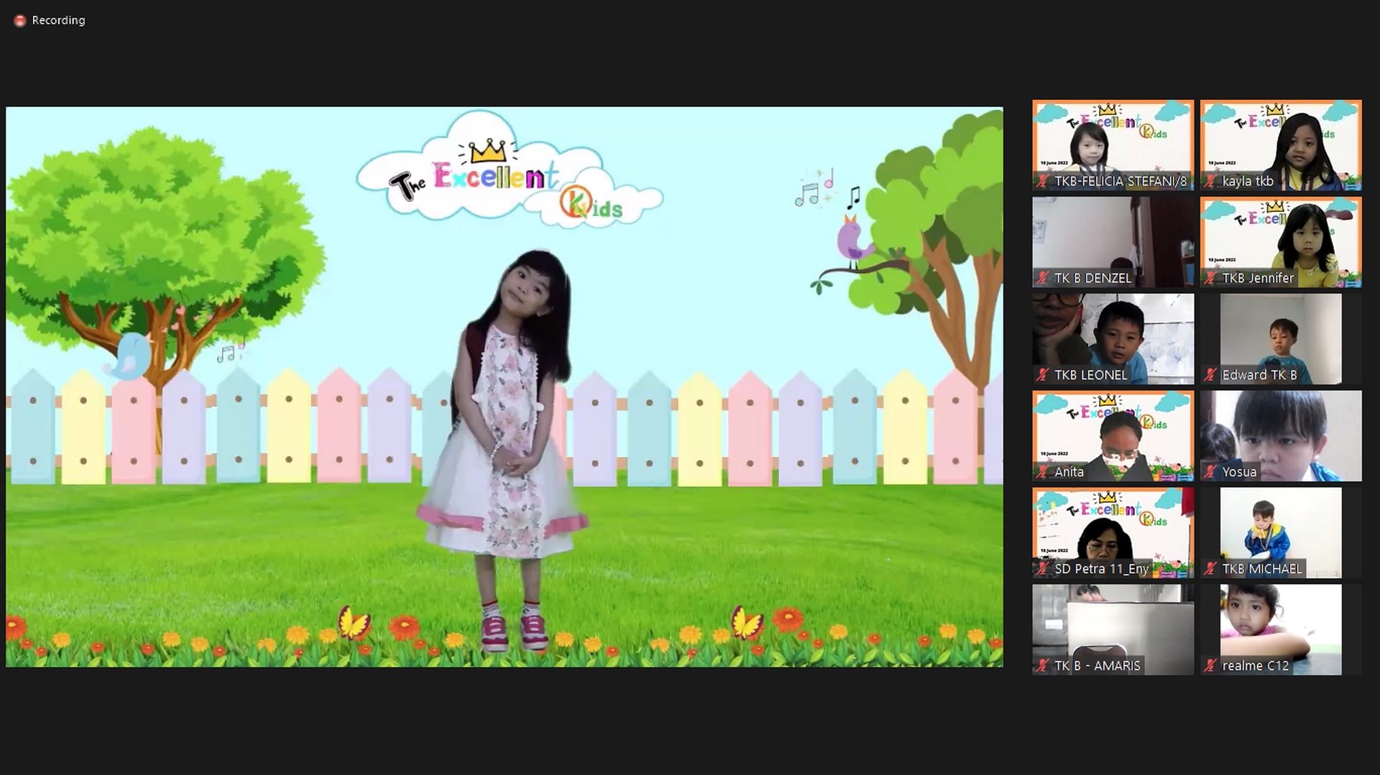This screenshot has height=775, width=1380.
Task: Click muted mic icon beside TKB LEONEL
Action: pyautogui.click(x=1043, y=375)
